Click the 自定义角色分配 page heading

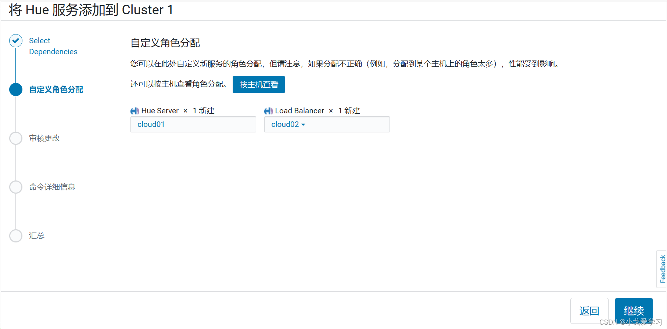pos(165,43)
